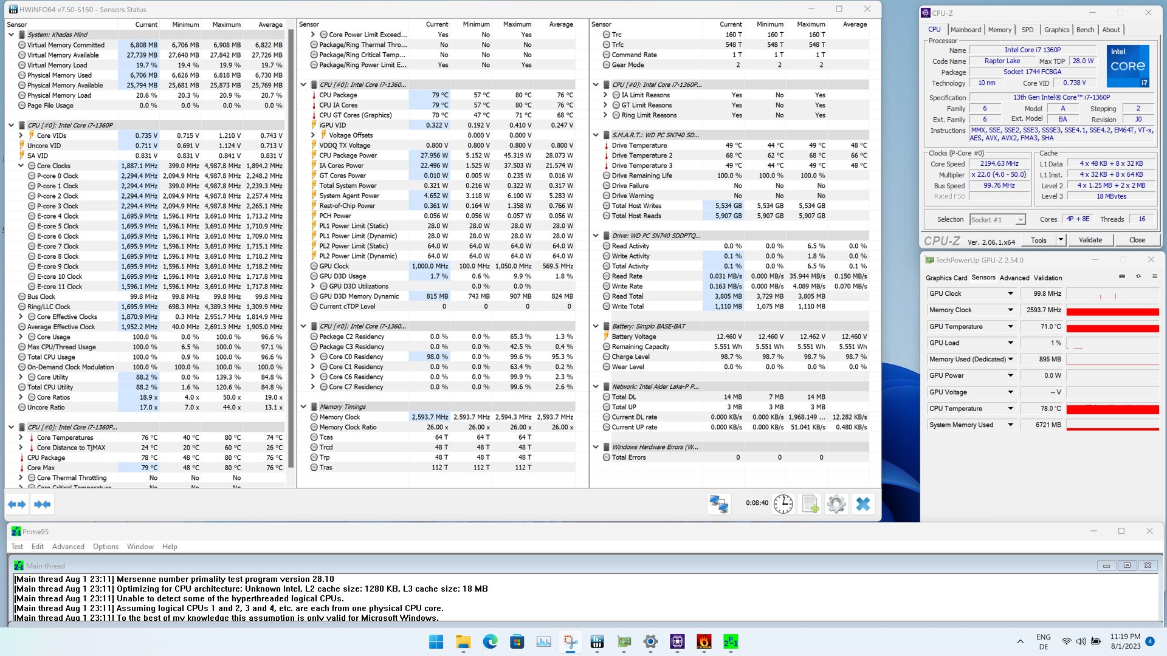This screenshot has width=1167, height=656.
Task: Collapse Battery: Simplo BASE-BAT group
Action: pos(596,326)
